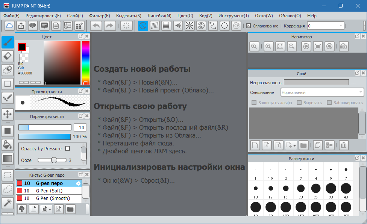
Task: Click the Redo arrow button
Action: [109, 26]
